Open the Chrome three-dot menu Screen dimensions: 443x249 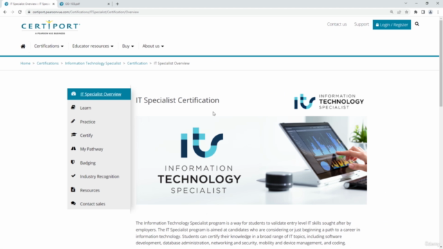point(438,12)
